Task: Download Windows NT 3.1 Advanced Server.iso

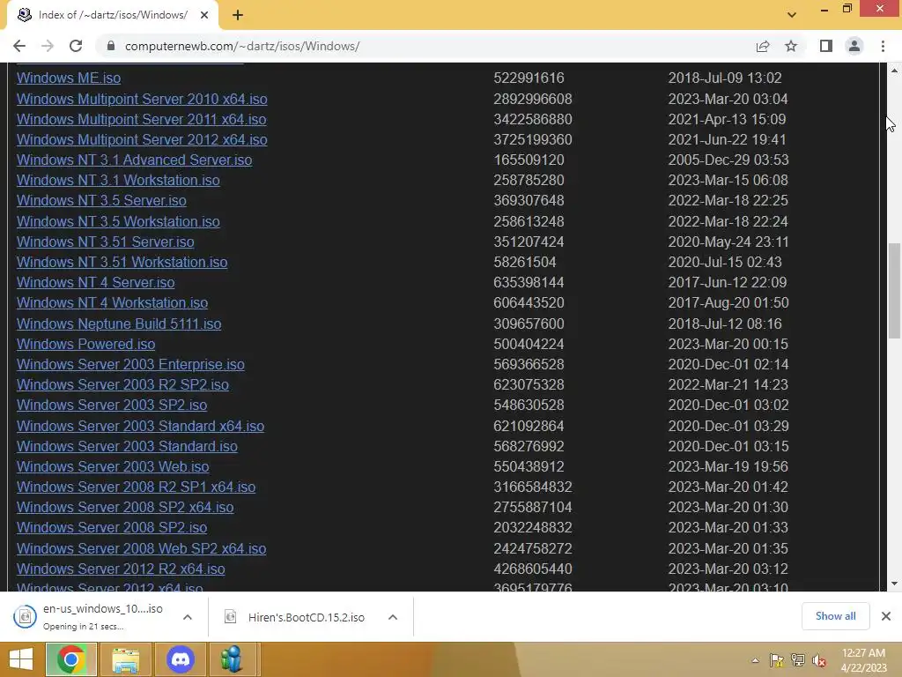Action: pos(134,160)
